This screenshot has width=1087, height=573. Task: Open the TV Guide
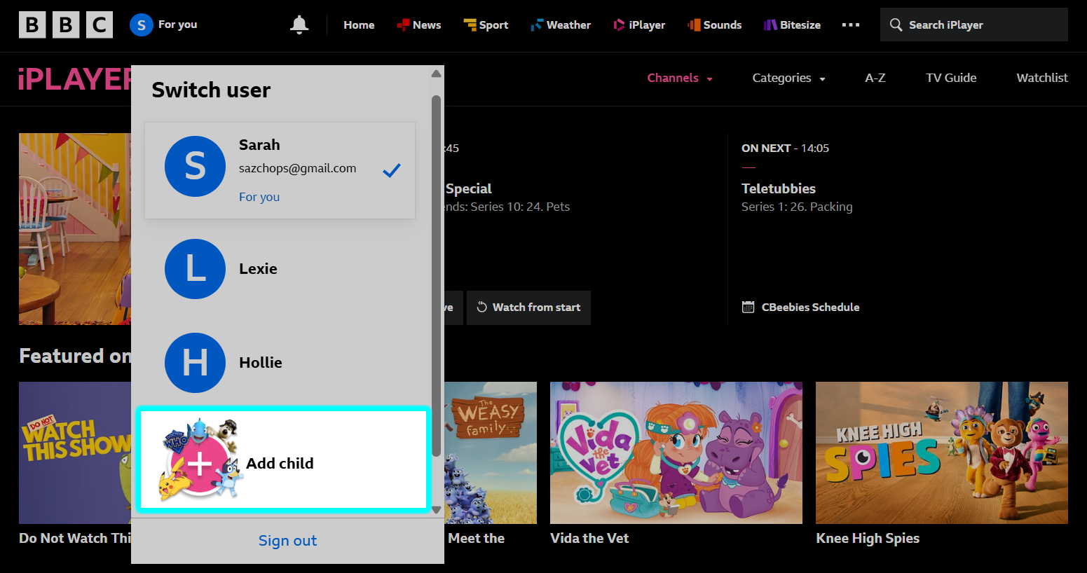pyautogui.click(x=951, y=78)
